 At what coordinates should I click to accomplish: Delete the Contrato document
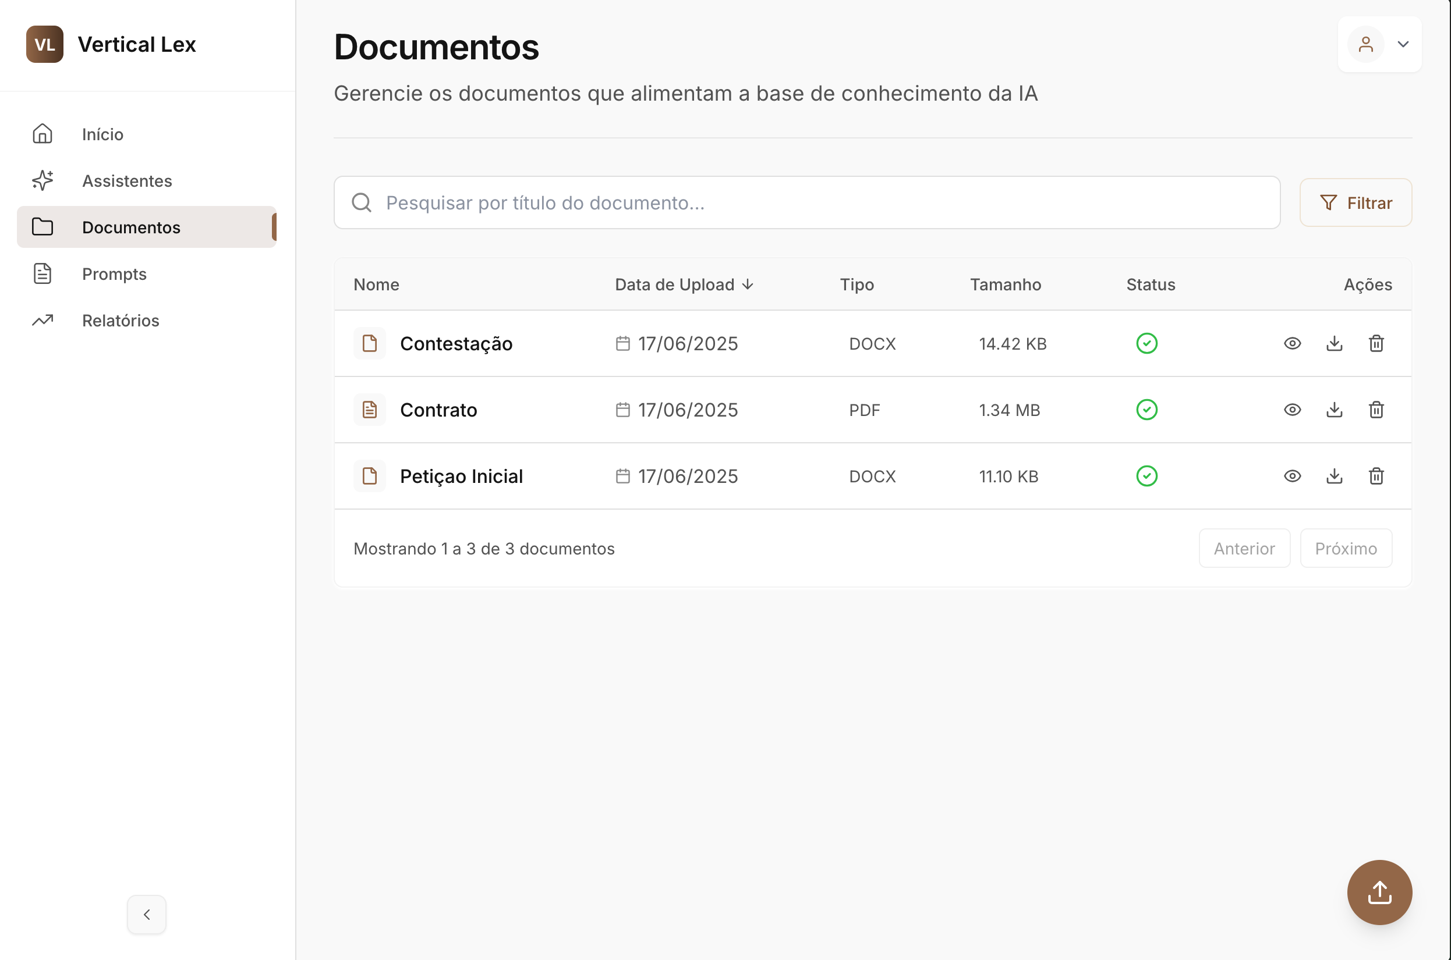1376,410
